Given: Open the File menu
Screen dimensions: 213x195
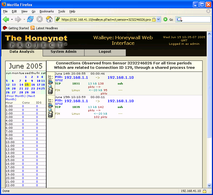Looking at the screenshot, I should click(5, 11).
